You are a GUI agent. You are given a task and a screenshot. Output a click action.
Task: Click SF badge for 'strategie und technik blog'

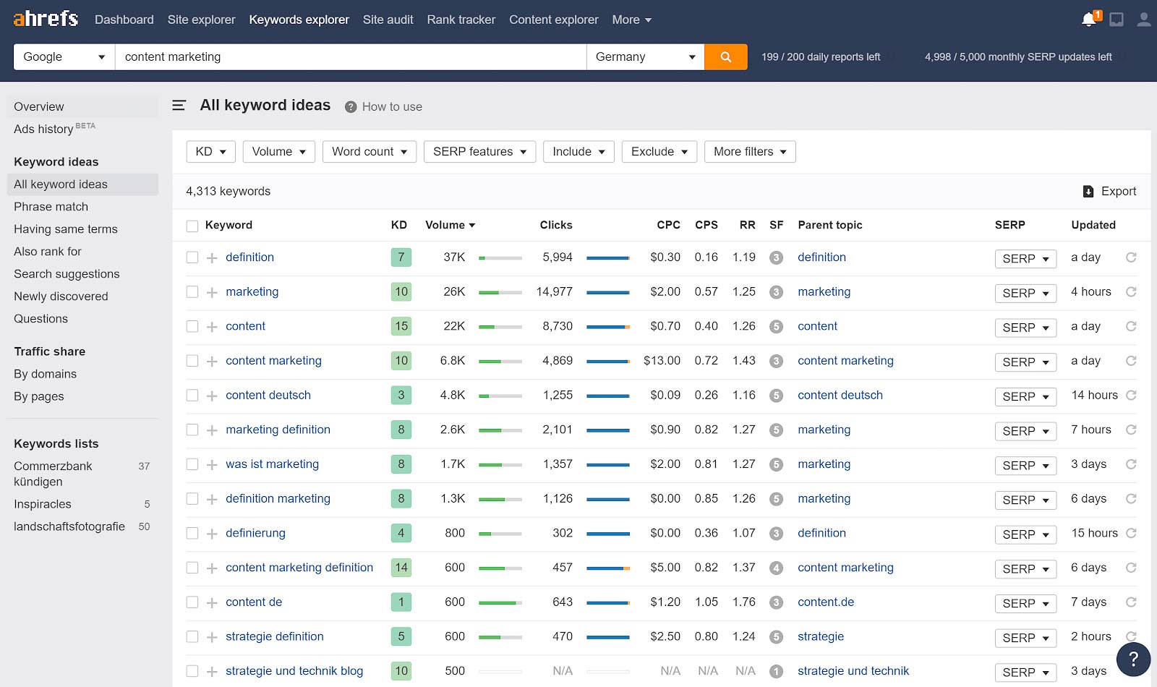(x=776, y=671)
